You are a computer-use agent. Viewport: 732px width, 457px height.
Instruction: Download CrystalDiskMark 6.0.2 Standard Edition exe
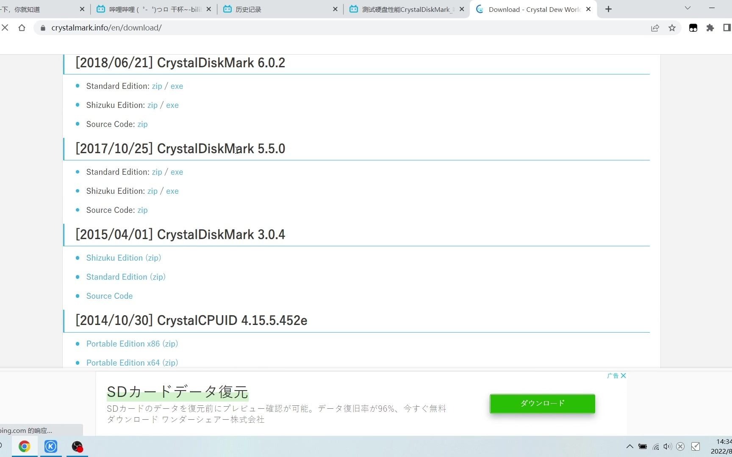tap(177, 86)
